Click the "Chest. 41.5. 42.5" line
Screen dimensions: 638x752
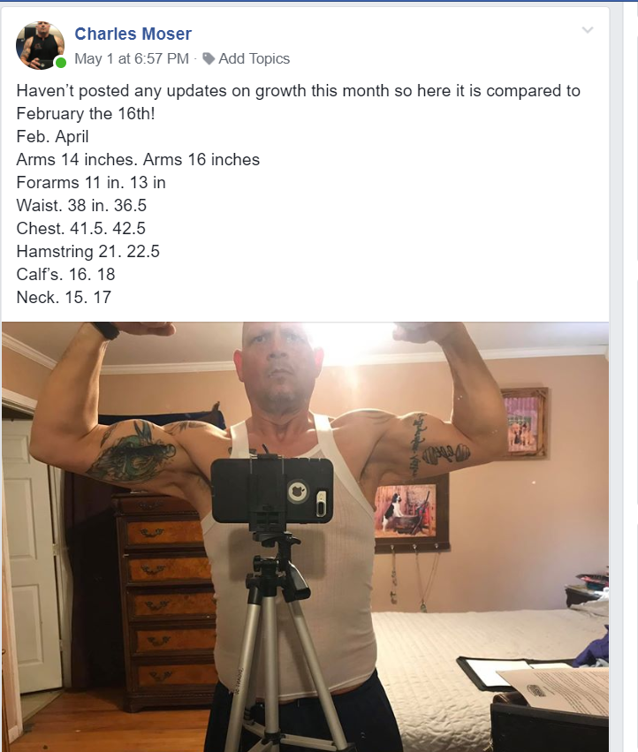point(80,229)
